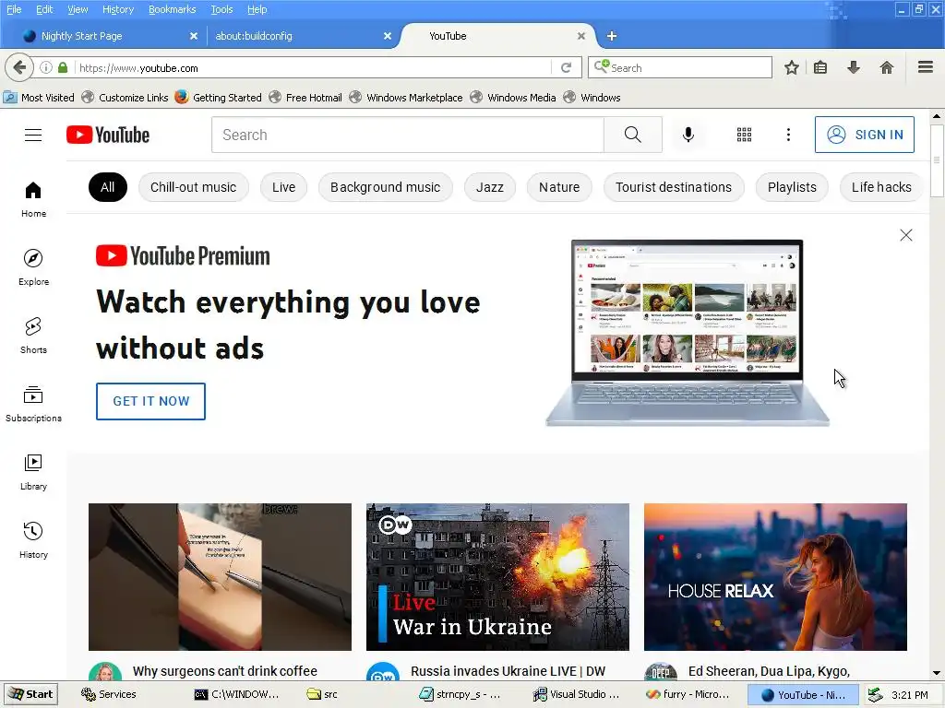
Task: Click the Firefox search box
Action: click(680, 67)
